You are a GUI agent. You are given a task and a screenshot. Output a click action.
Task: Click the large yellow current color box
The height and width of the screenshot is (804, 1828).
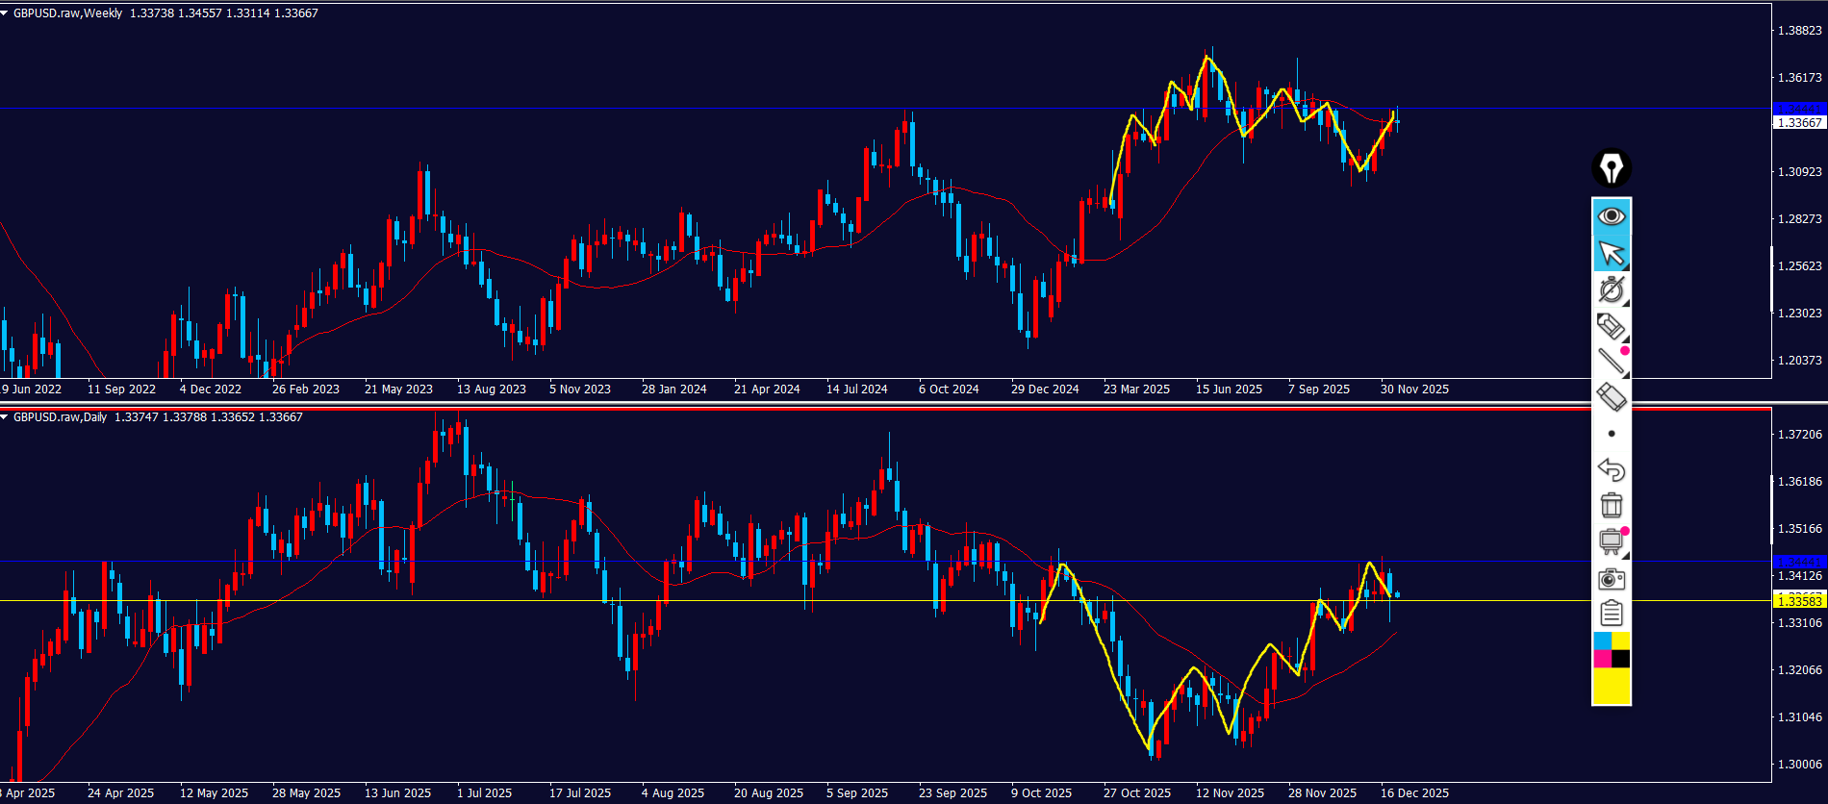1612,686
